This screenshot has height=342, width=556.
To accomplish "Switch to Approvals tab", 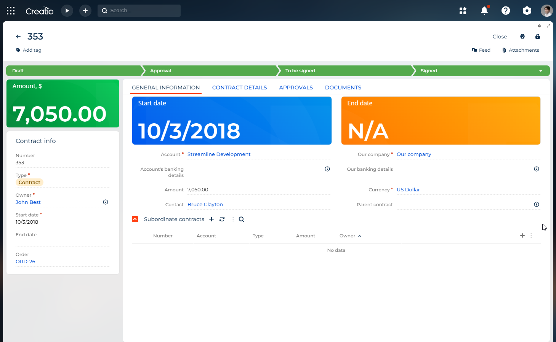I will (x=296, y=87).
